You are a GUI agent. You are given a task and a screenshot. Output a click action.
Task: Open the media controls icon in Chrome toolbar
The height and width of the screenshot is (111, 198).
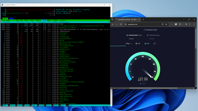click(186, 24)
